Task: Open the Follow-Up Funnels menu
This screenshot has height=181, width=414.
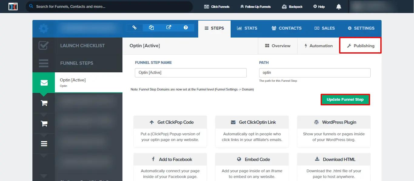Action: (255, 7)
